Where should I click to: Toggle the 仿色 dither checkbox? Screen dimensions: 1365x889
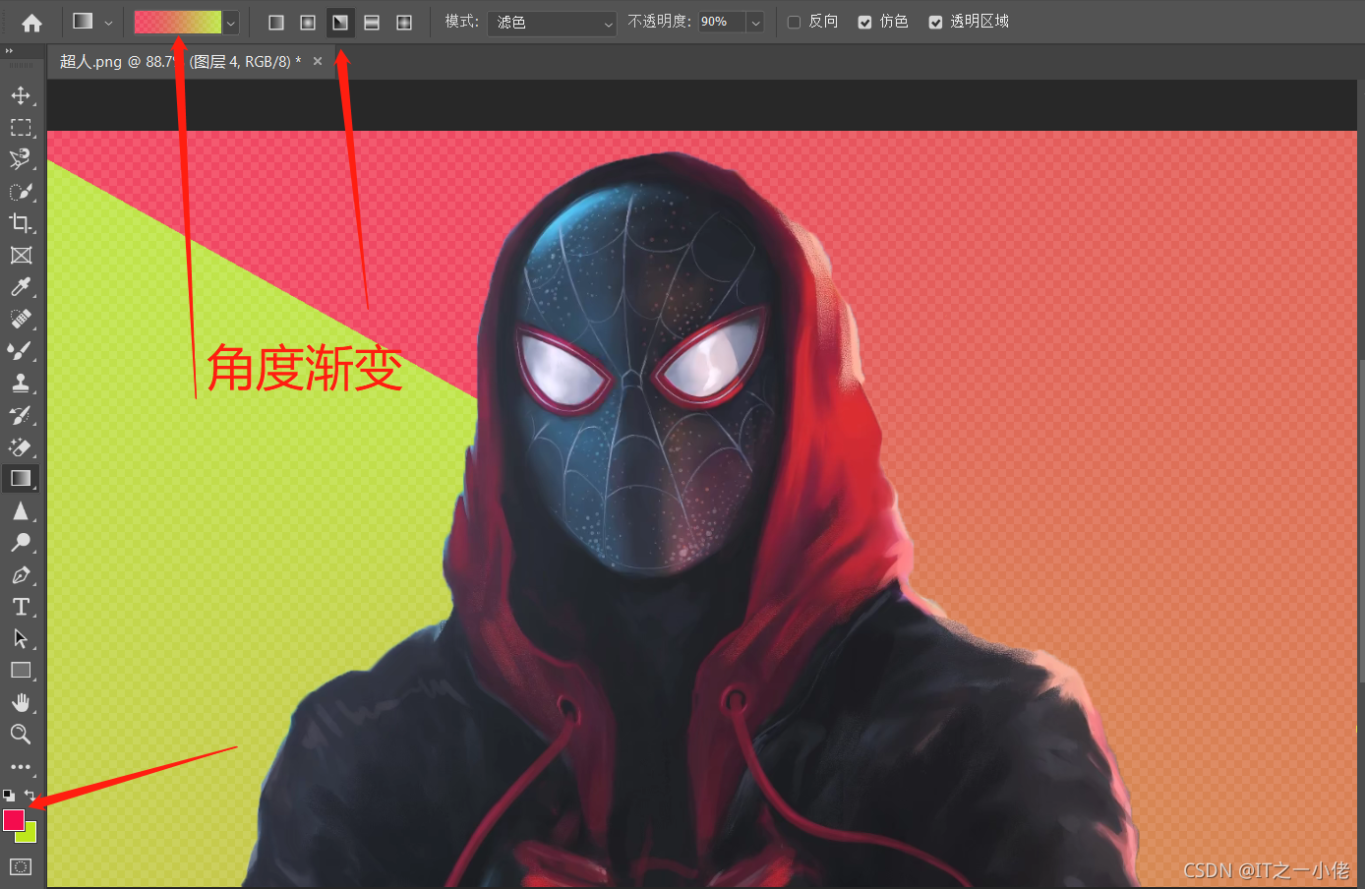point(864,23)
